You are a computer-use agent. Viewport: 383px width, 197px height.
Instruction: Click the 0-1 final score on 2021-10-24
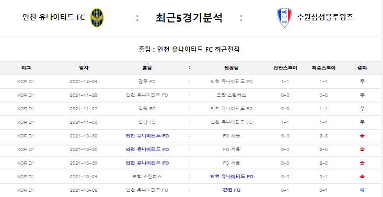323,177
